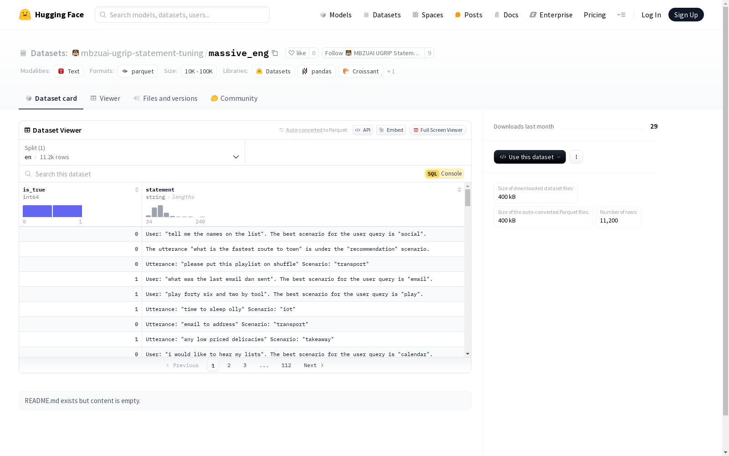Click the follower count 9
The image size is (729, 456).
(x=429, y=53)
